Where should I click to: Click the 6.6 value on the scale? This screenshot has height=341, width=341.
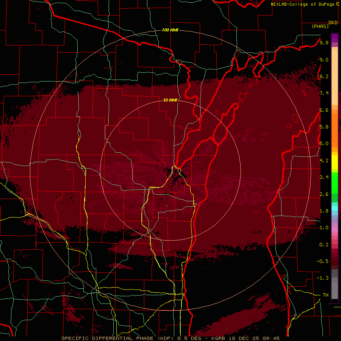(324, 110)
